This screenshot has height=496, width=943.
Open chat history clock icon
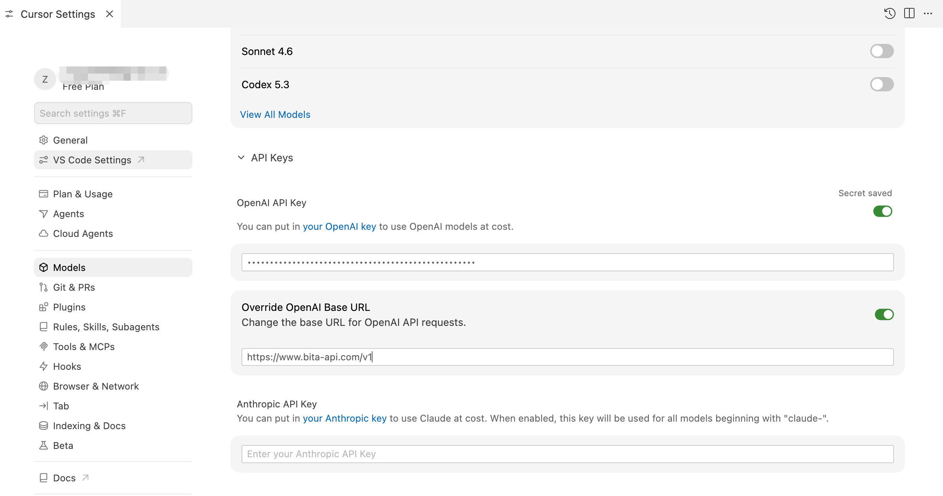pos(890,13)
